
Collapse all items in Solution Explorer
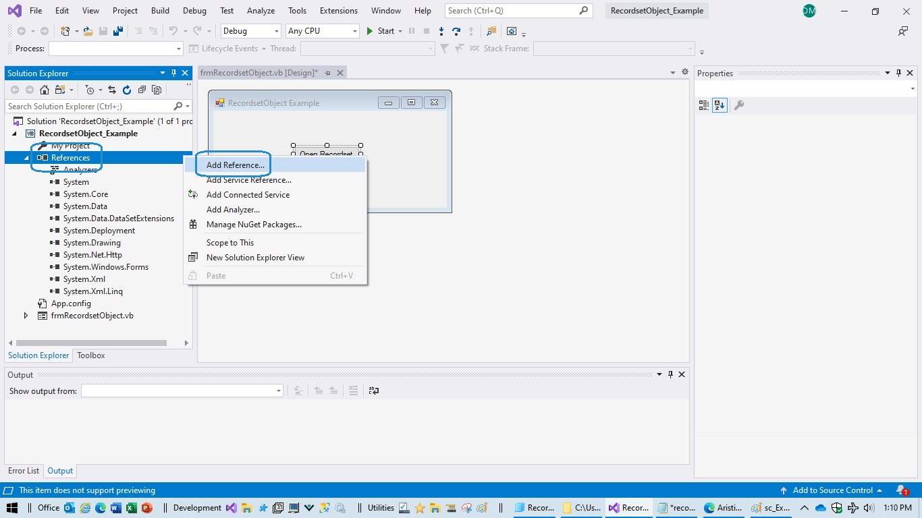pos(142,90)
